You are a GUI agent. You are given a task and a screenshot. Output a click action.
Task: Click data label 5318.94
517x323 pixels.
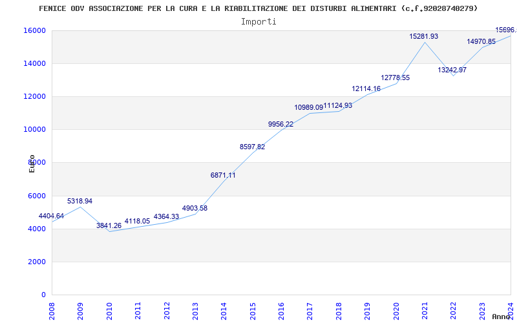click(79, 201)
